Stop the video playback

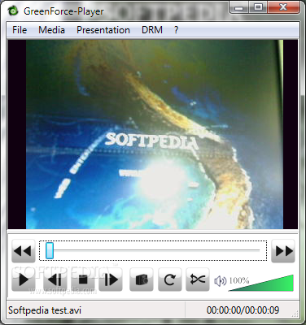(83, 279)
